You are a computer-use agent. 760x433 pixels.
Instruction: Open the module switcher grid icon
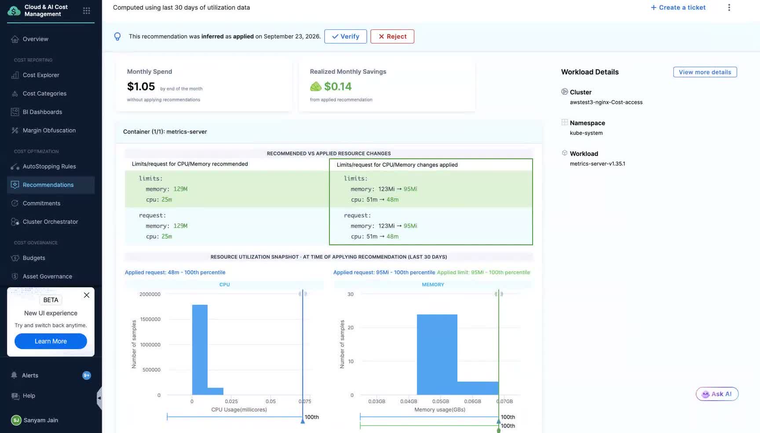pyautogui.click(x=87, y=11)
